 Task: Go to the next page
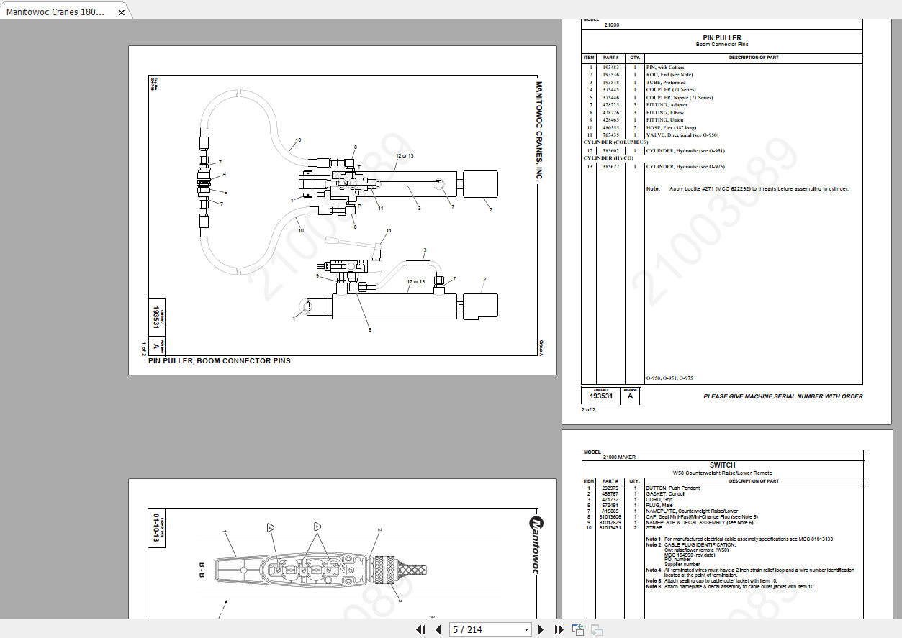[541, 630]
